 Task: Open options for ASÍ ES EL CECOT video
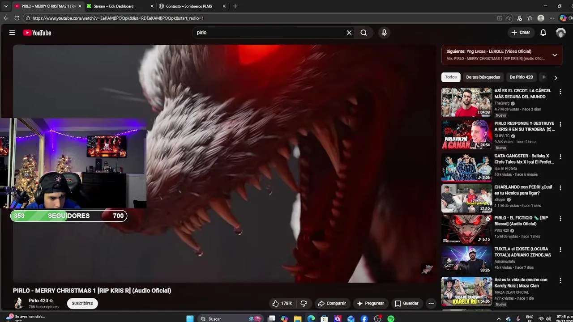[560, 91]
